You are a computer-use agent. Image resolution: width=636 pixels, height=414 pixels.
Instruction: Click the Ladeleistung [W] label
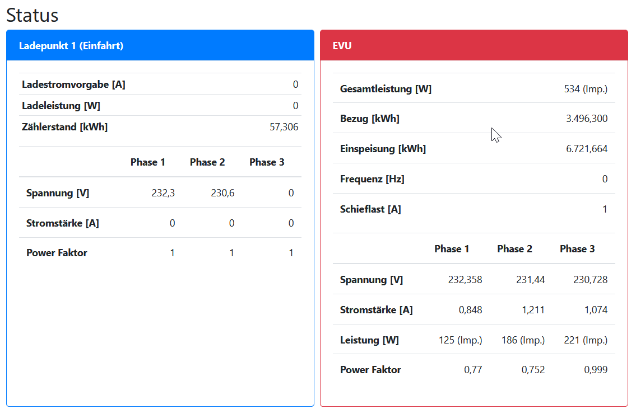point(61,106)
